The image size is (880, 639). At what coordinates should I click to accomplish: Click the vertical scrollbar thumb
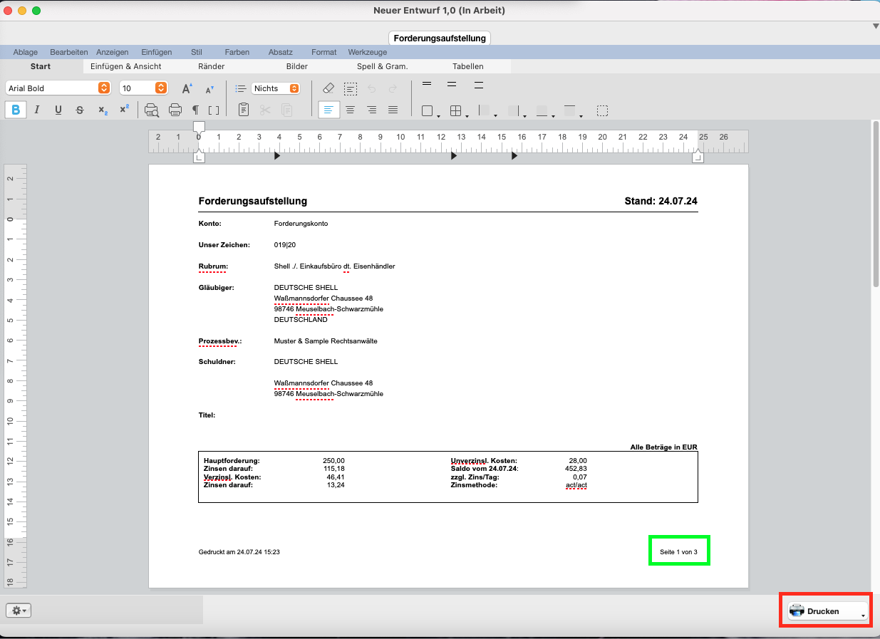click(876, 203)
